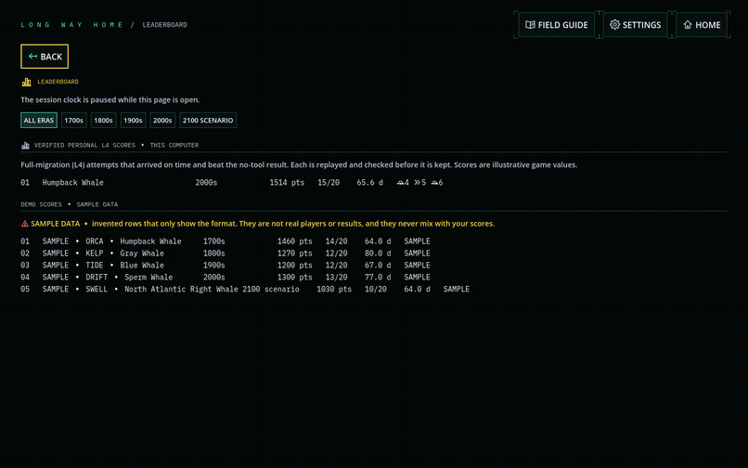Select the SAMPLE TIDE Blue Whale row
Screen dimensions: 748x468
tap(226, 265)
